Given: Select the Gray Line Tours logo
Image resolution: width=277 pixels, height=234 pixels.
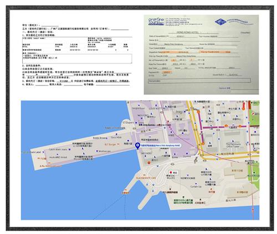Looking at the screenshot, I should tap(156, 22).
